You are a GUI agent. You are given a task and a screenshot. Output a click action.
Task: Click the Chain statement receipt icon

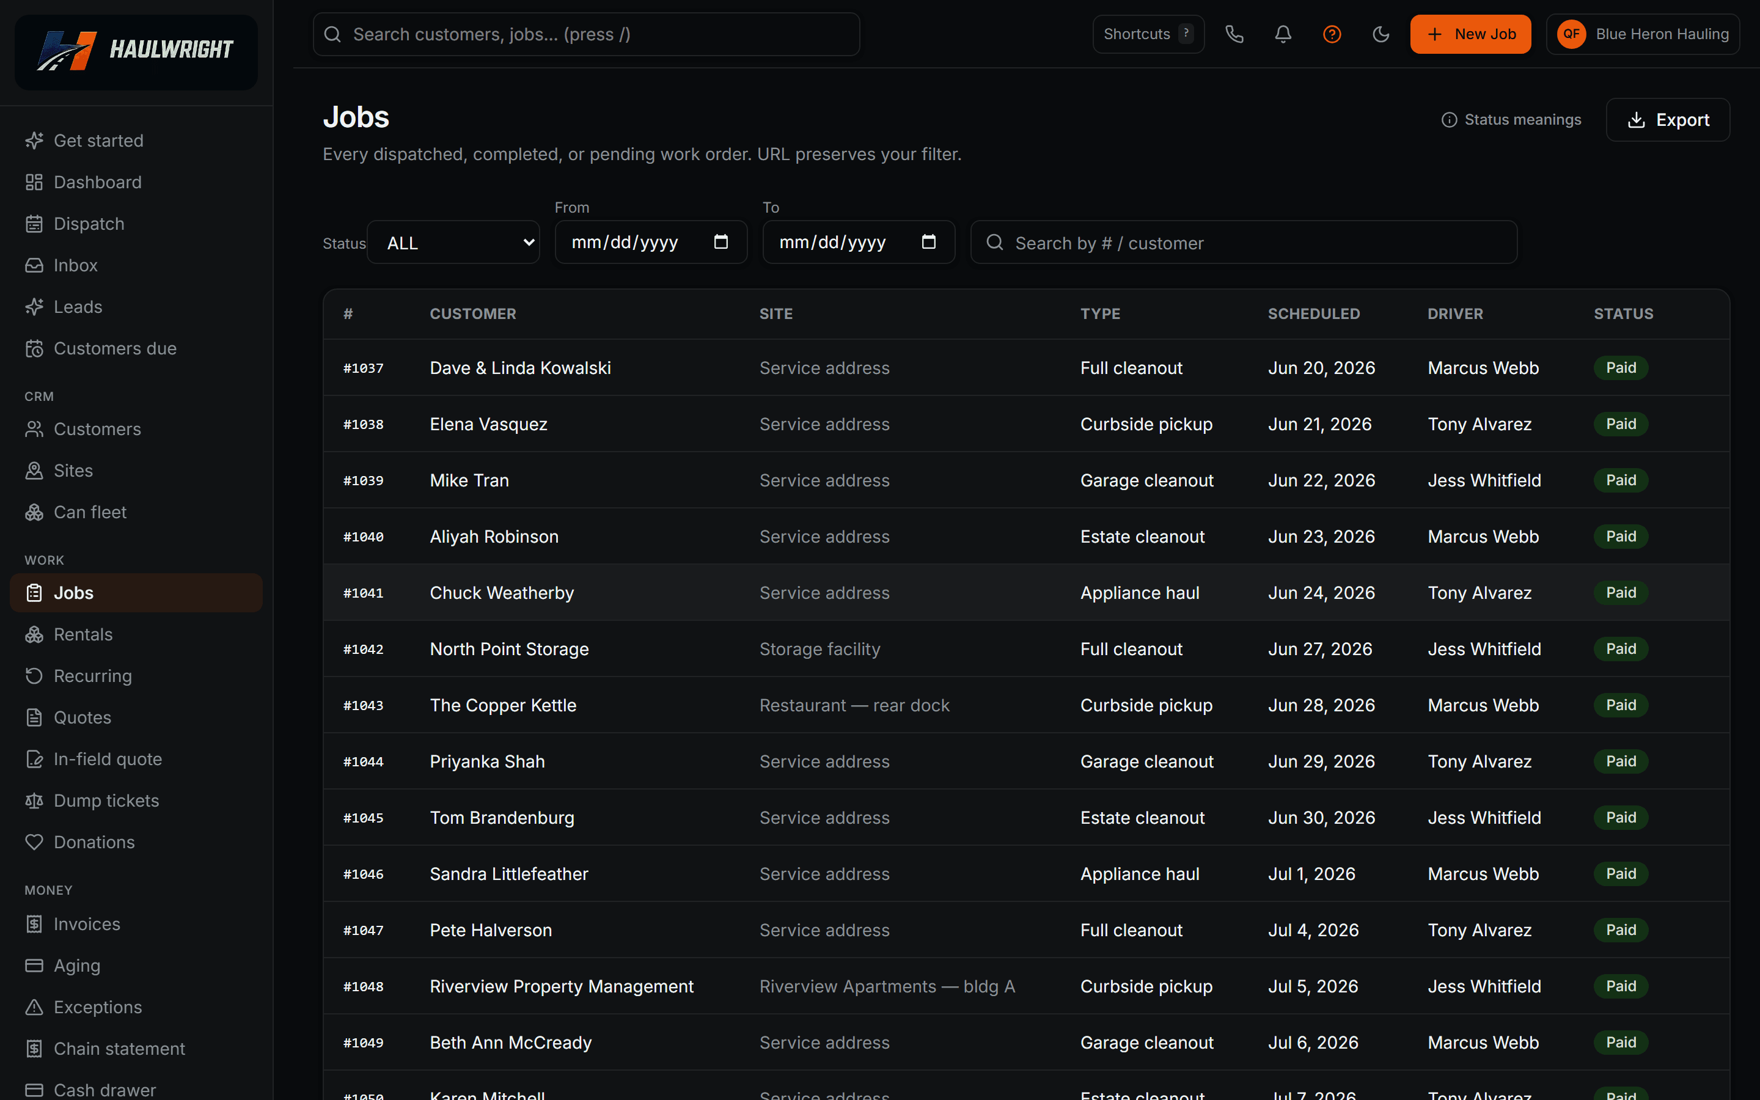[34, 1048]
